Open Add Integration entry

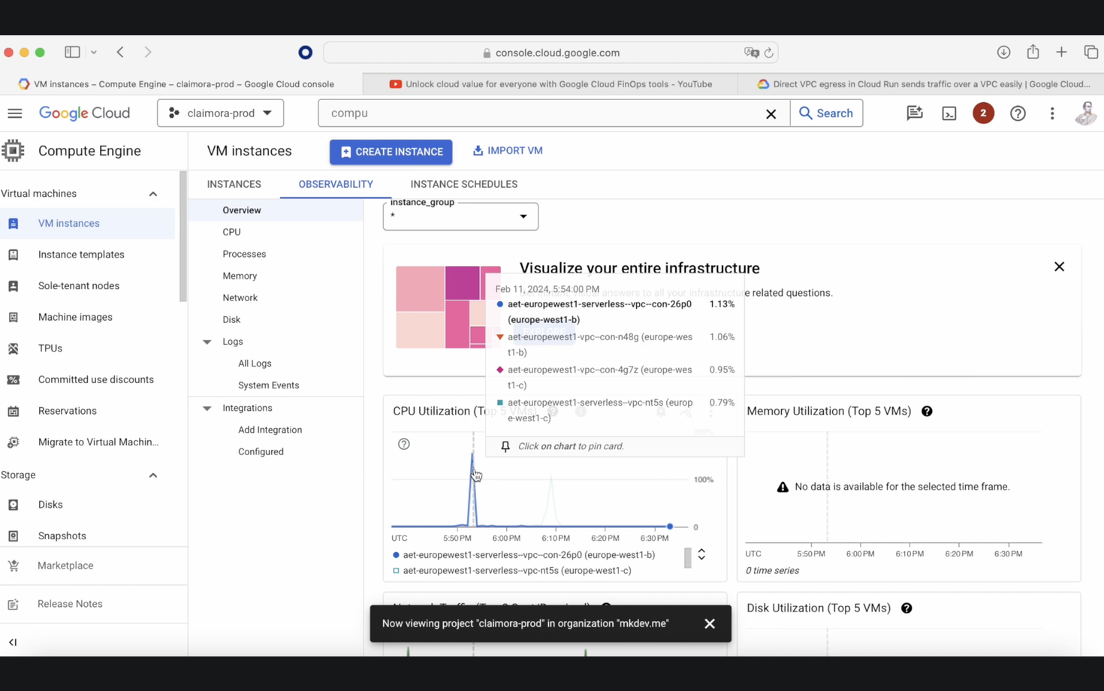point(270,430)
